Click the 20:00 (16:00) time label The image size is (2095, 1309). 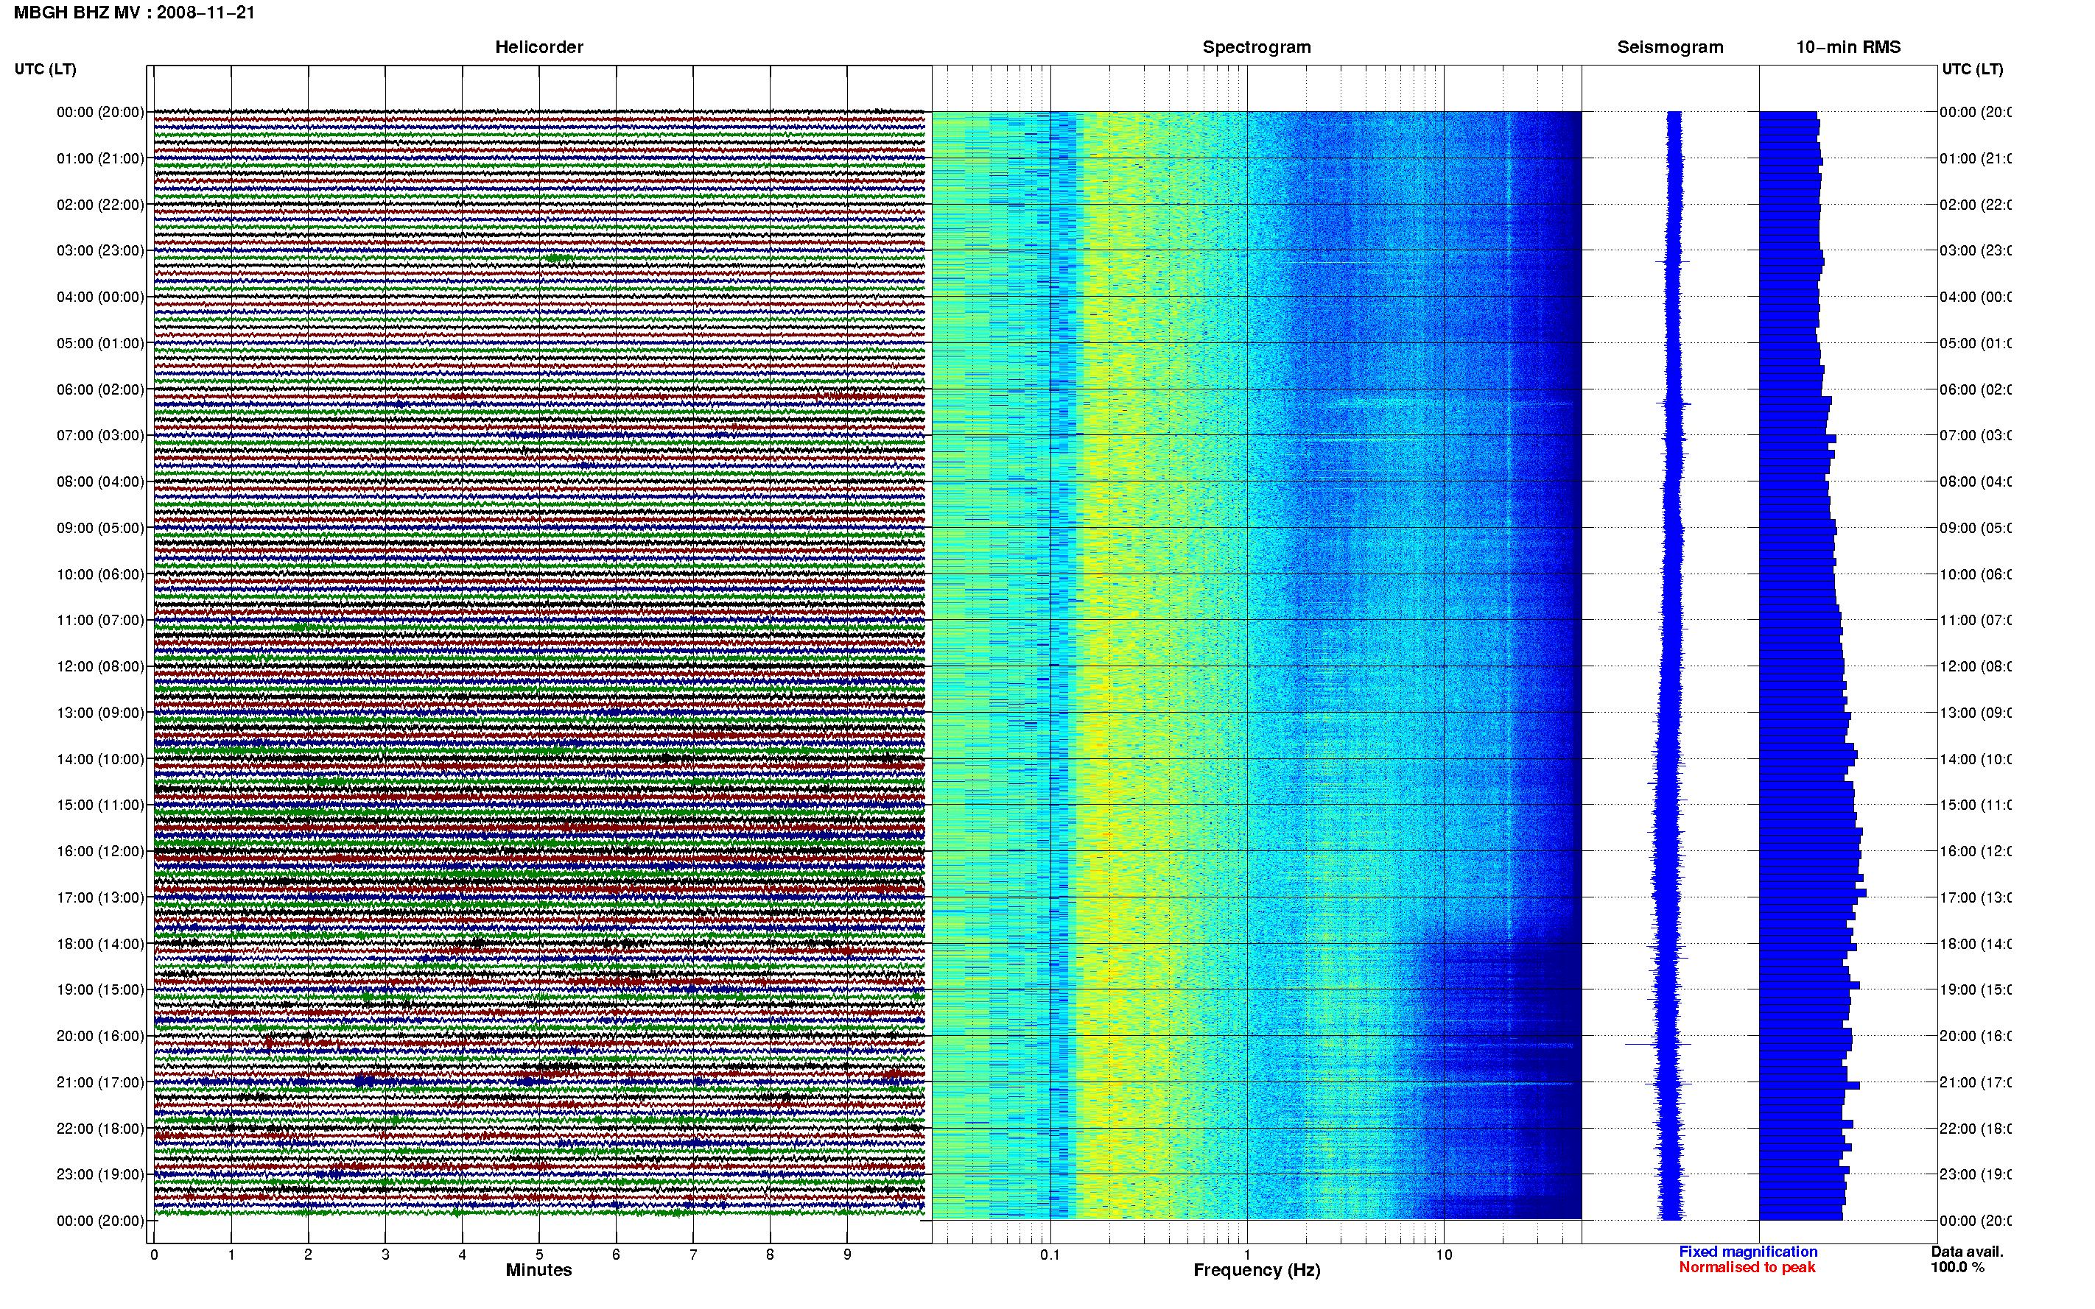(100, 1037)
